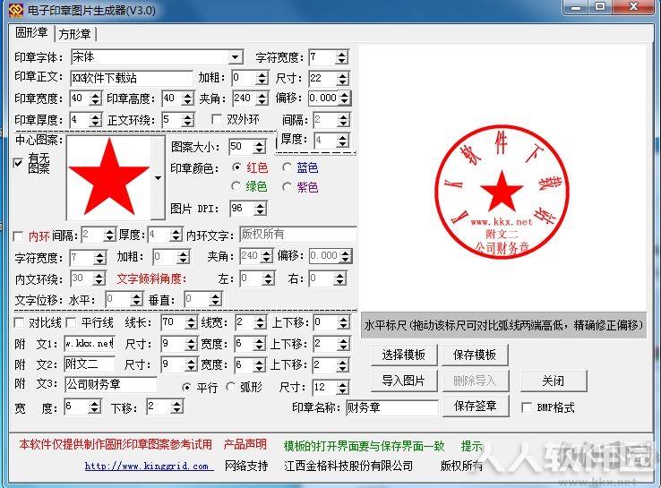Adjust the 夹角 240 spinner at top

click(x=262, y=98)
